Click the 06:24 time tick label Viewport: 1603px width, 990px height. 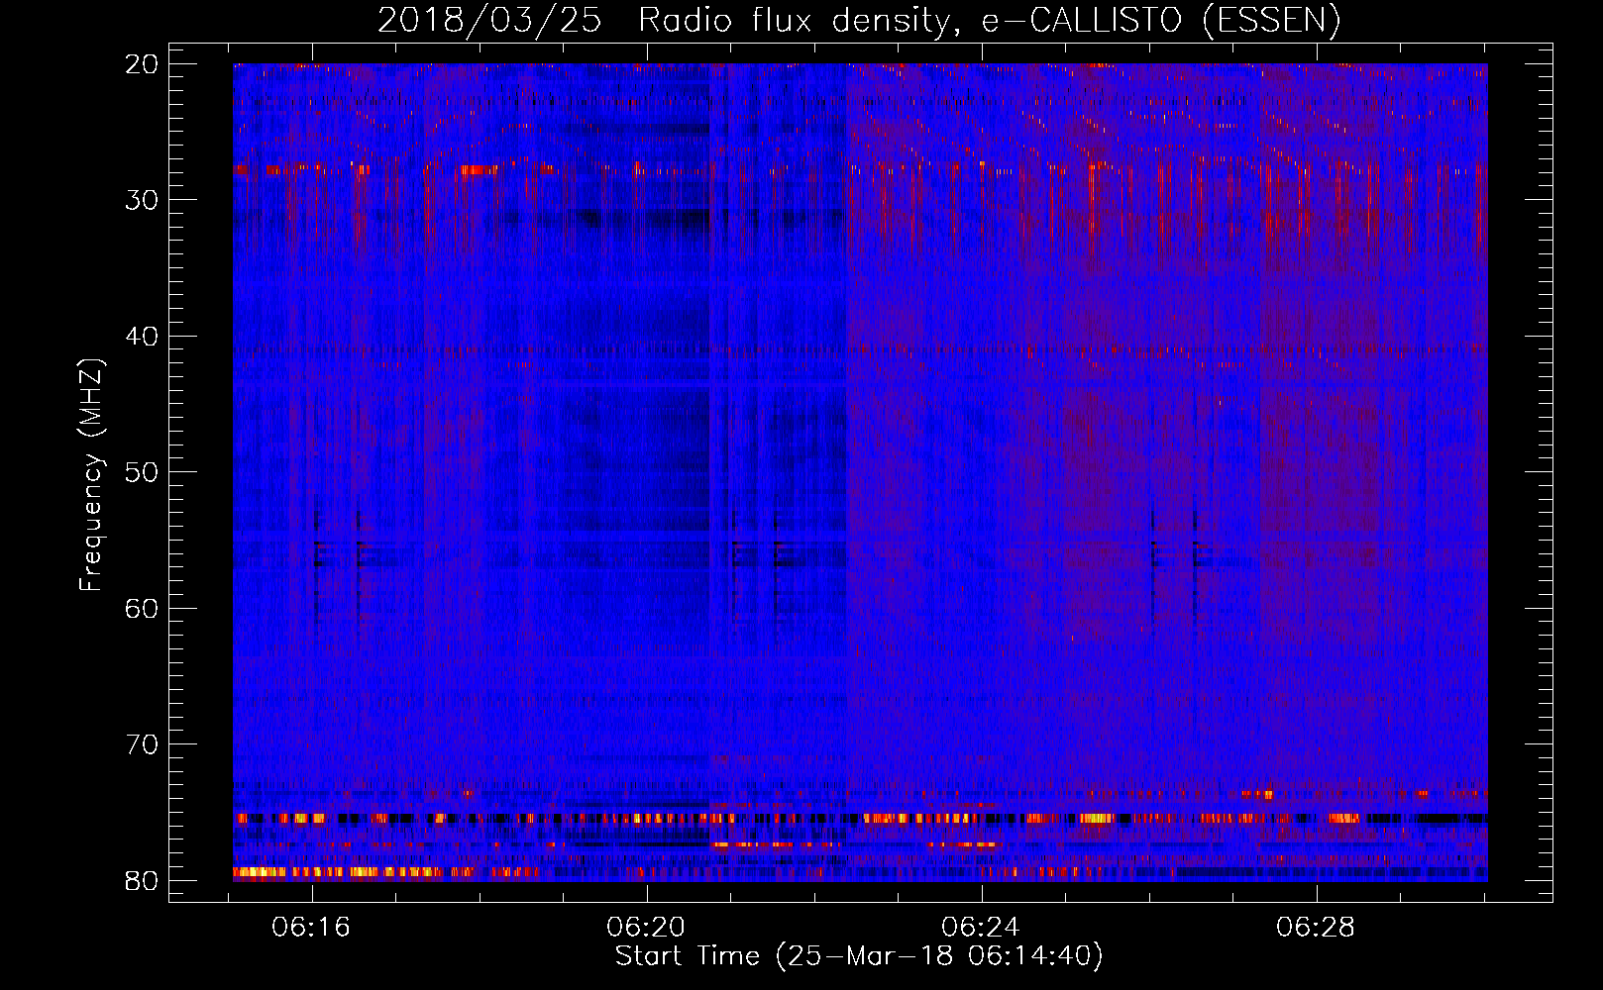[x=981, y=928]
